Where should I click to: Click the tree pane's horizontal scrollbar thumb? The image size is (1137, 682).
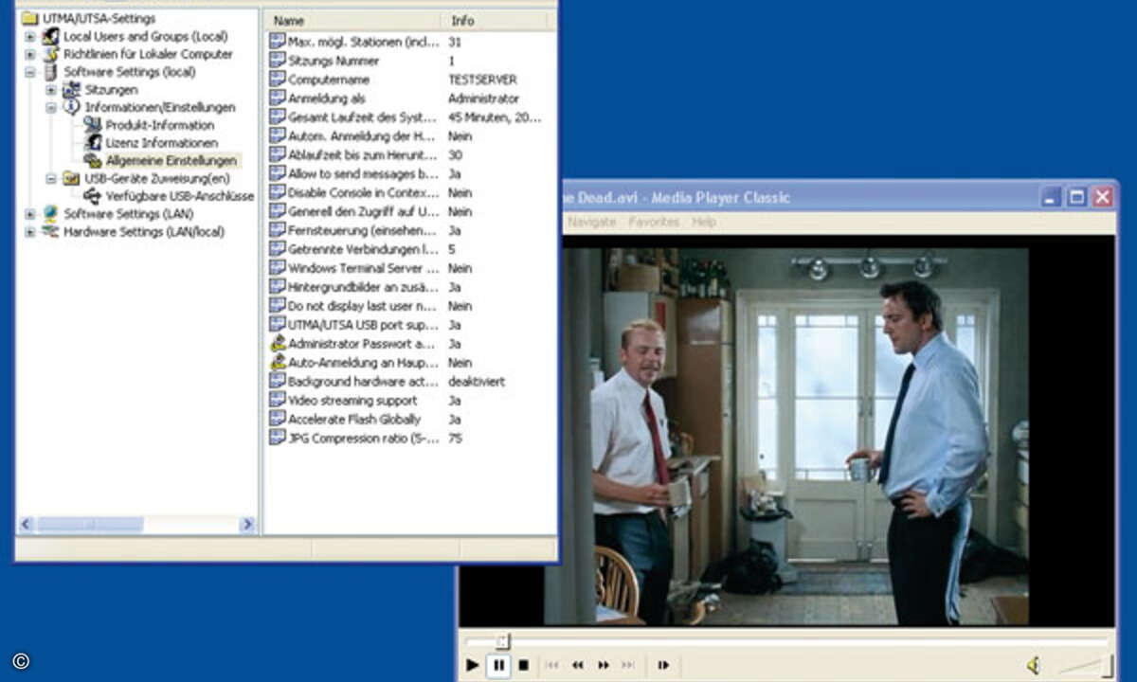(90, 524)
